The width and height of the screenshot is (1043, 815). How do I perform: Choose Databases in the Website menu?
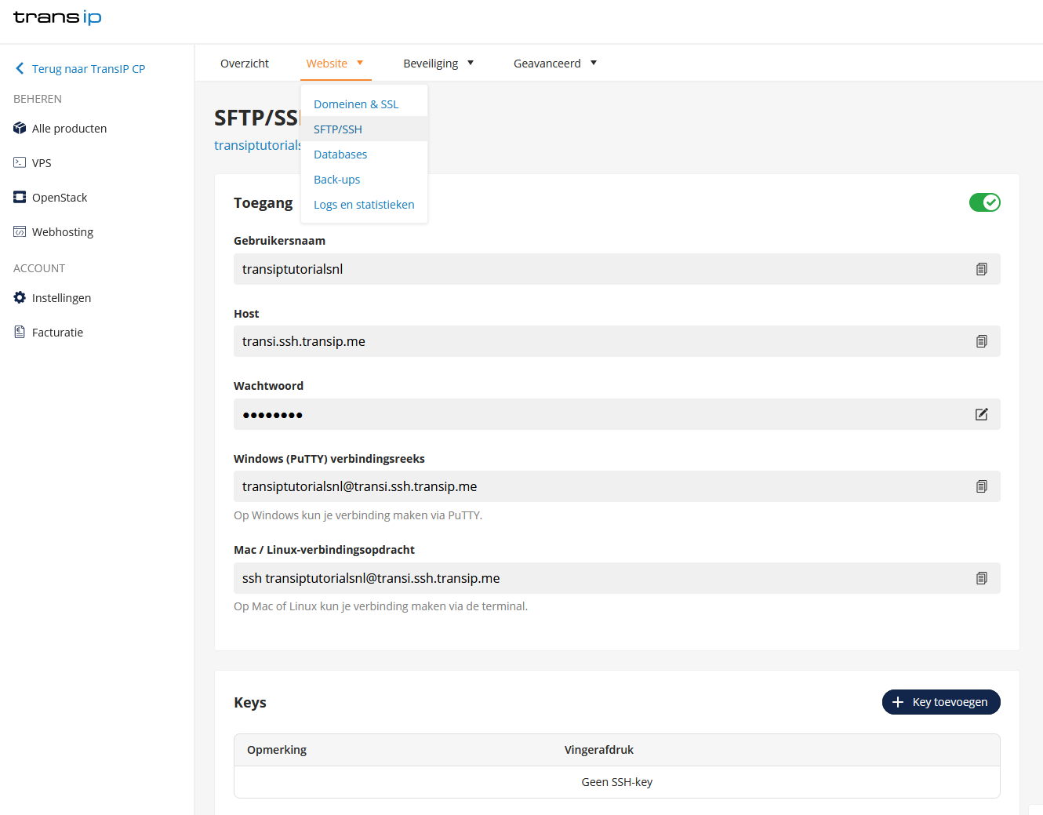[x=364, y=154]
